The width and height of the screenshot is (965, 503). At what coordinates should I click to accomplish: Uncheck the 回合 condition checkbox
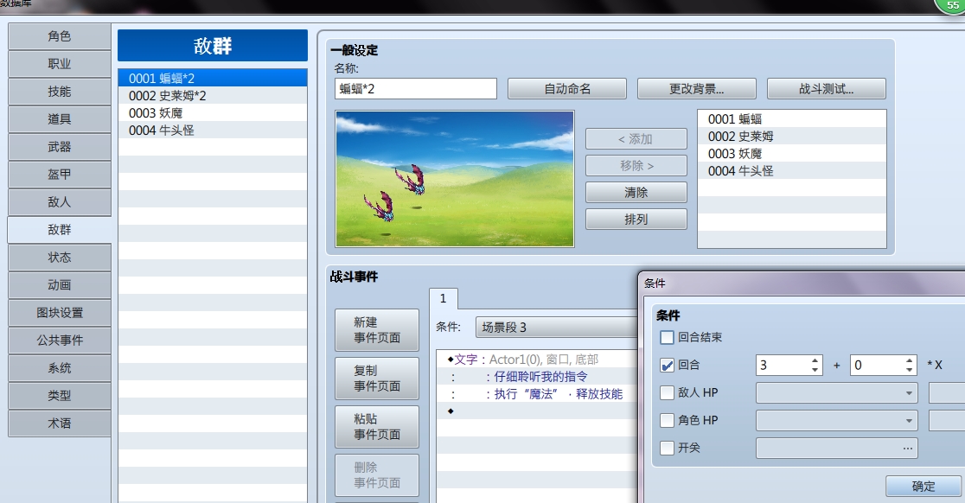(x=667, y=366)
